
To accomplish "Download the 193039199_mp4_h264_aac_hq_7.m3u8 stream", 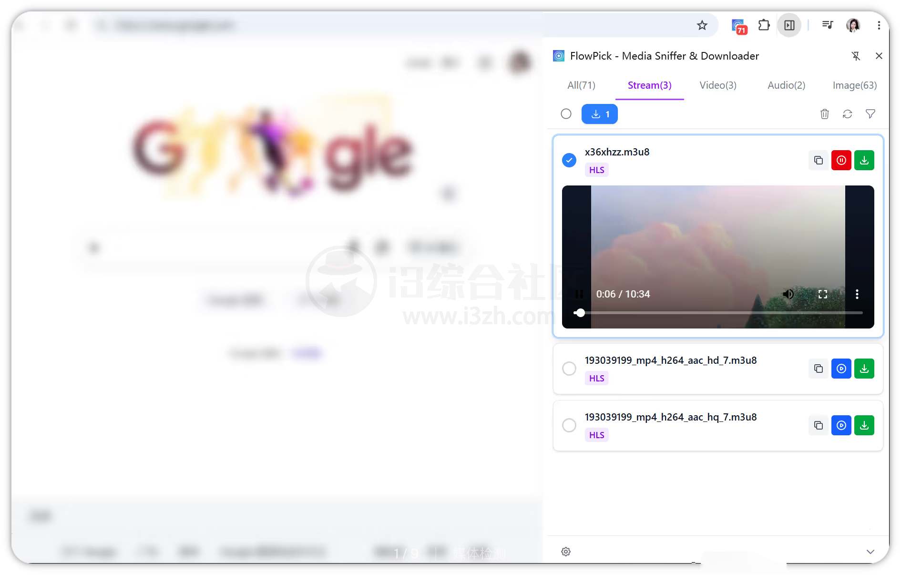I will (x=864, y=425).
